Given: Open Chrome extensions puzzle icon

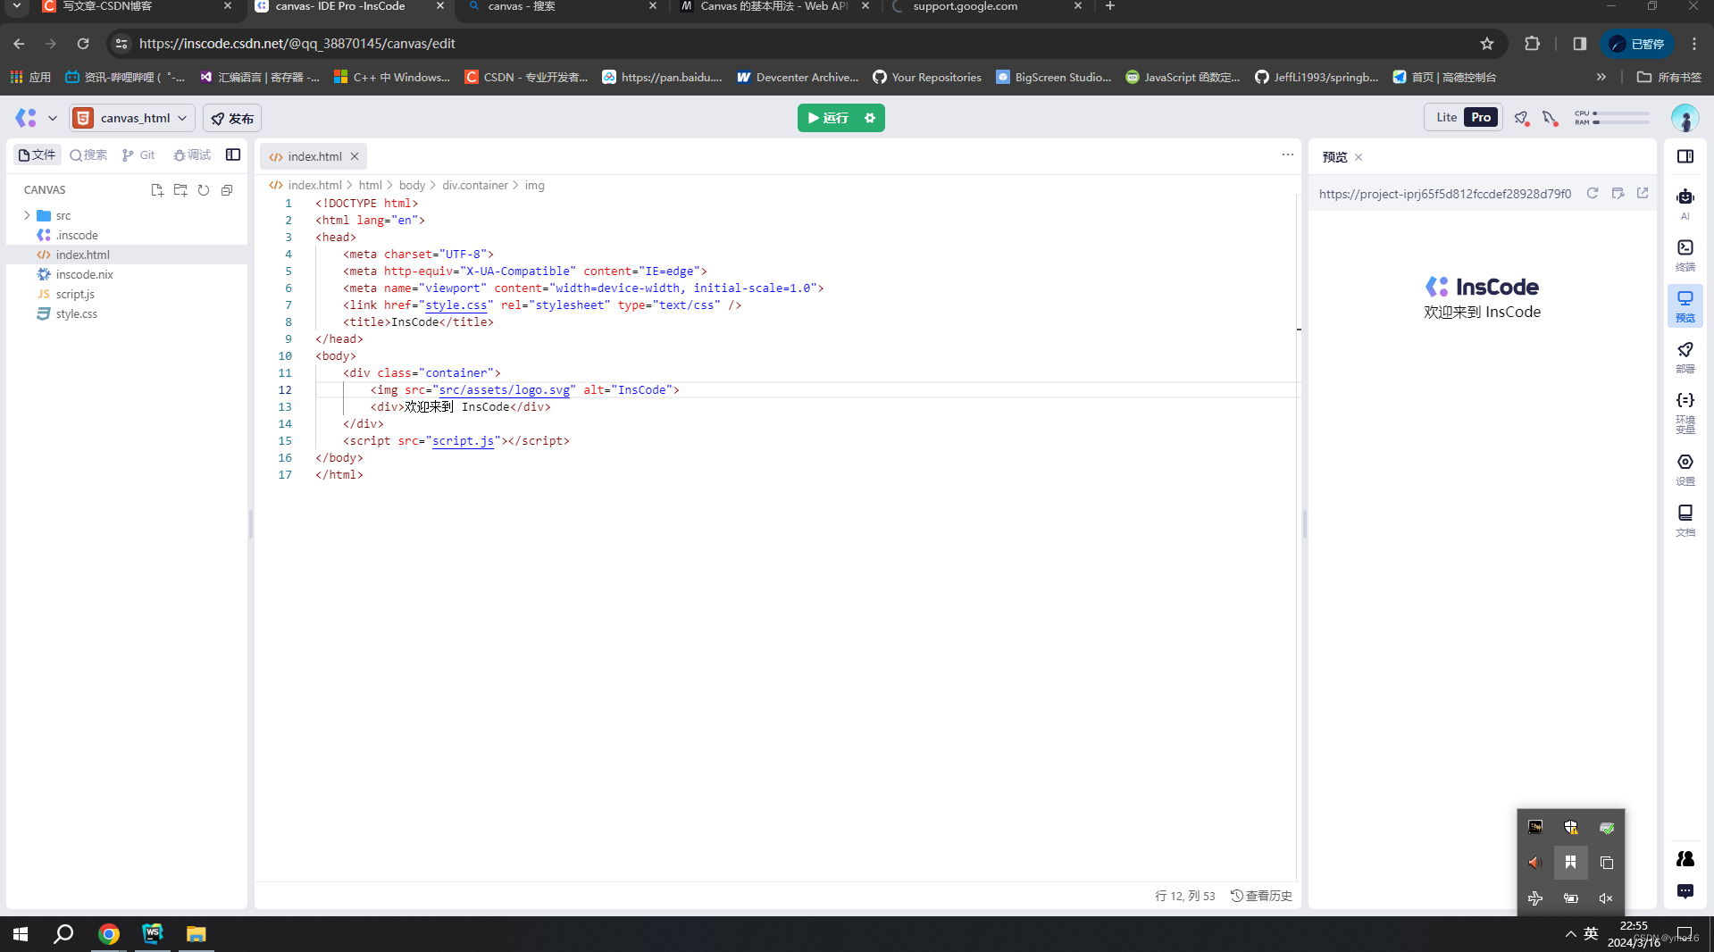Looking at the screenshot, I should point(1533,44).
